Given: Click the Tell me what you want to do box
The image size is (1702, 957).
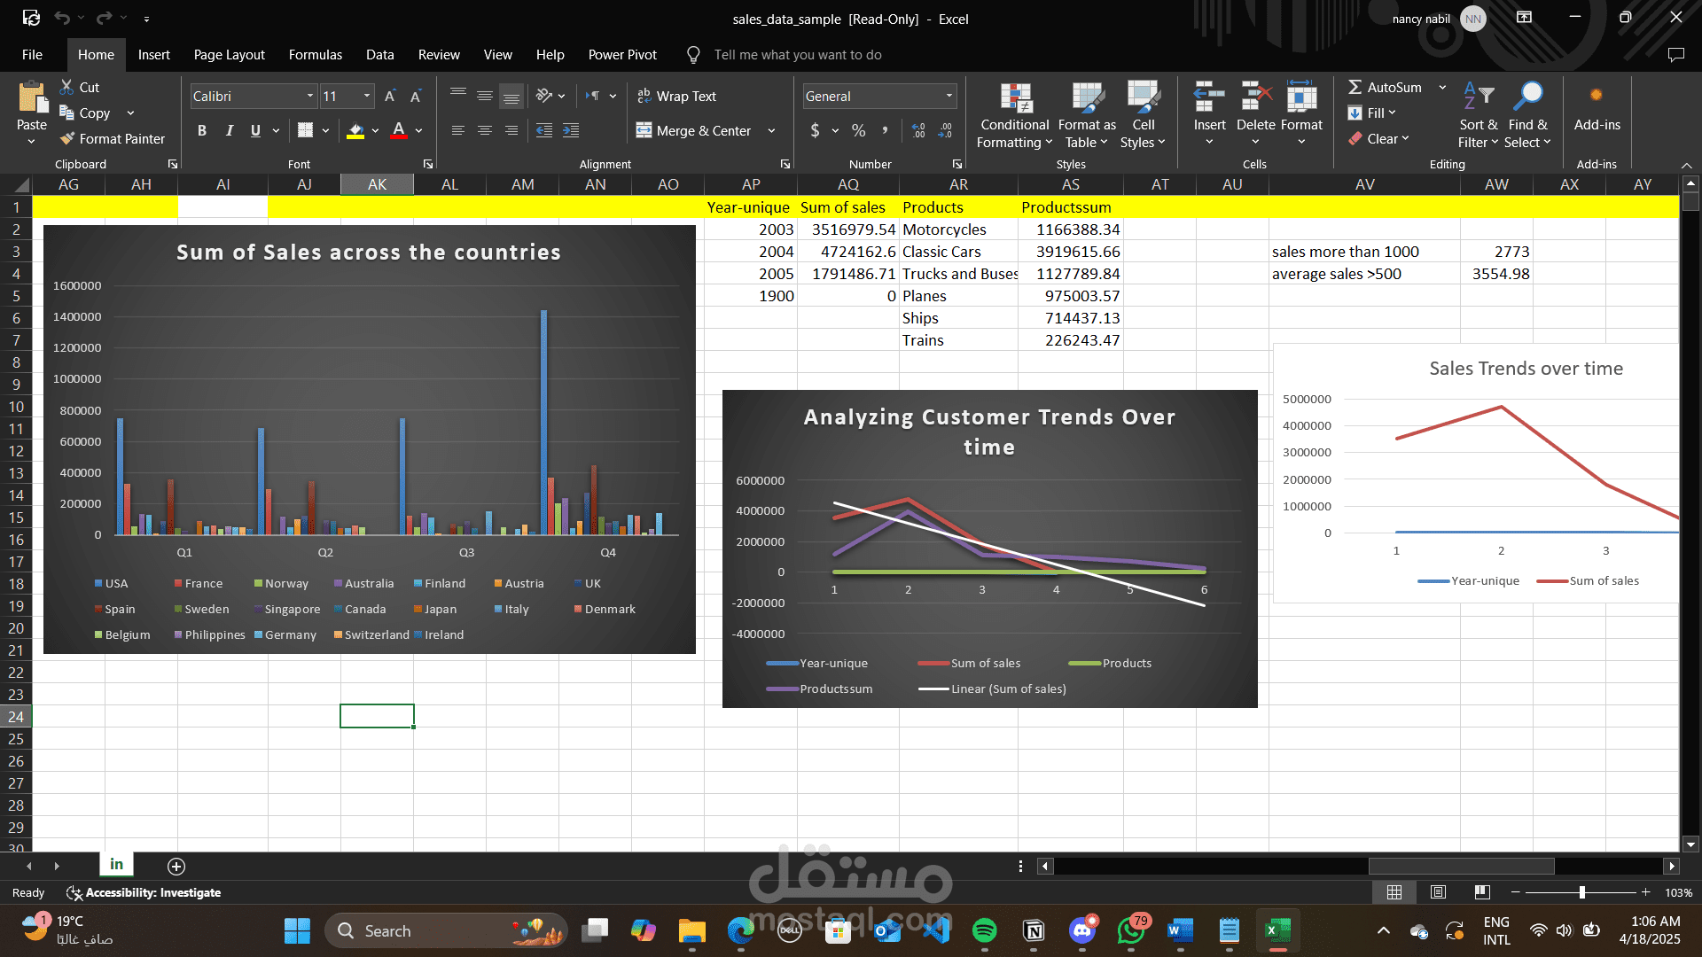Looking at the screenshot, I should pyautogui.click(x=798, y=54).
